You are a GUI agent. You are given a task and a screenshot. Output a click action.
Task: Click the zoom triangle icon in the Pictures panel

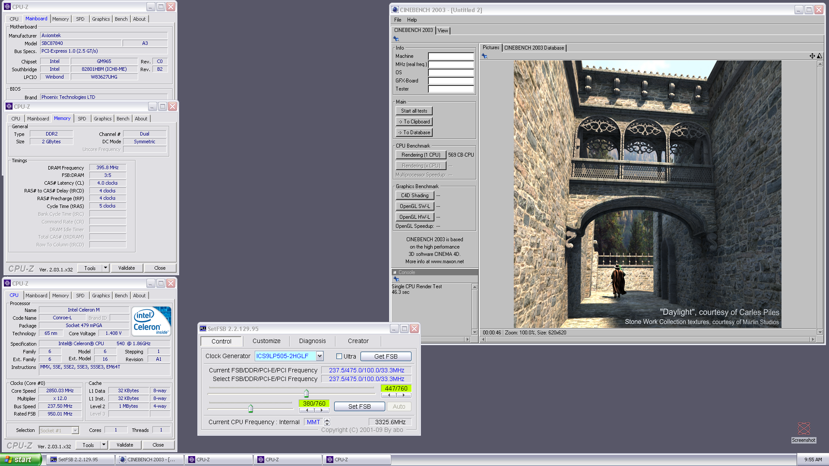tap(820, 56)
